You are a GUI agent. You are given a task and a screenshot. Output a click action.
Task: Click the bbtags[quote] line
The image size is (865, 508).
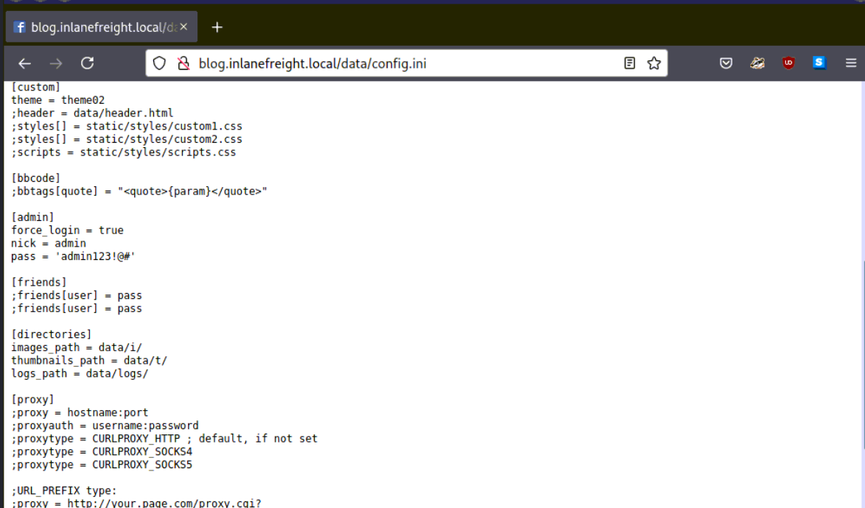(x=139, y=191)
